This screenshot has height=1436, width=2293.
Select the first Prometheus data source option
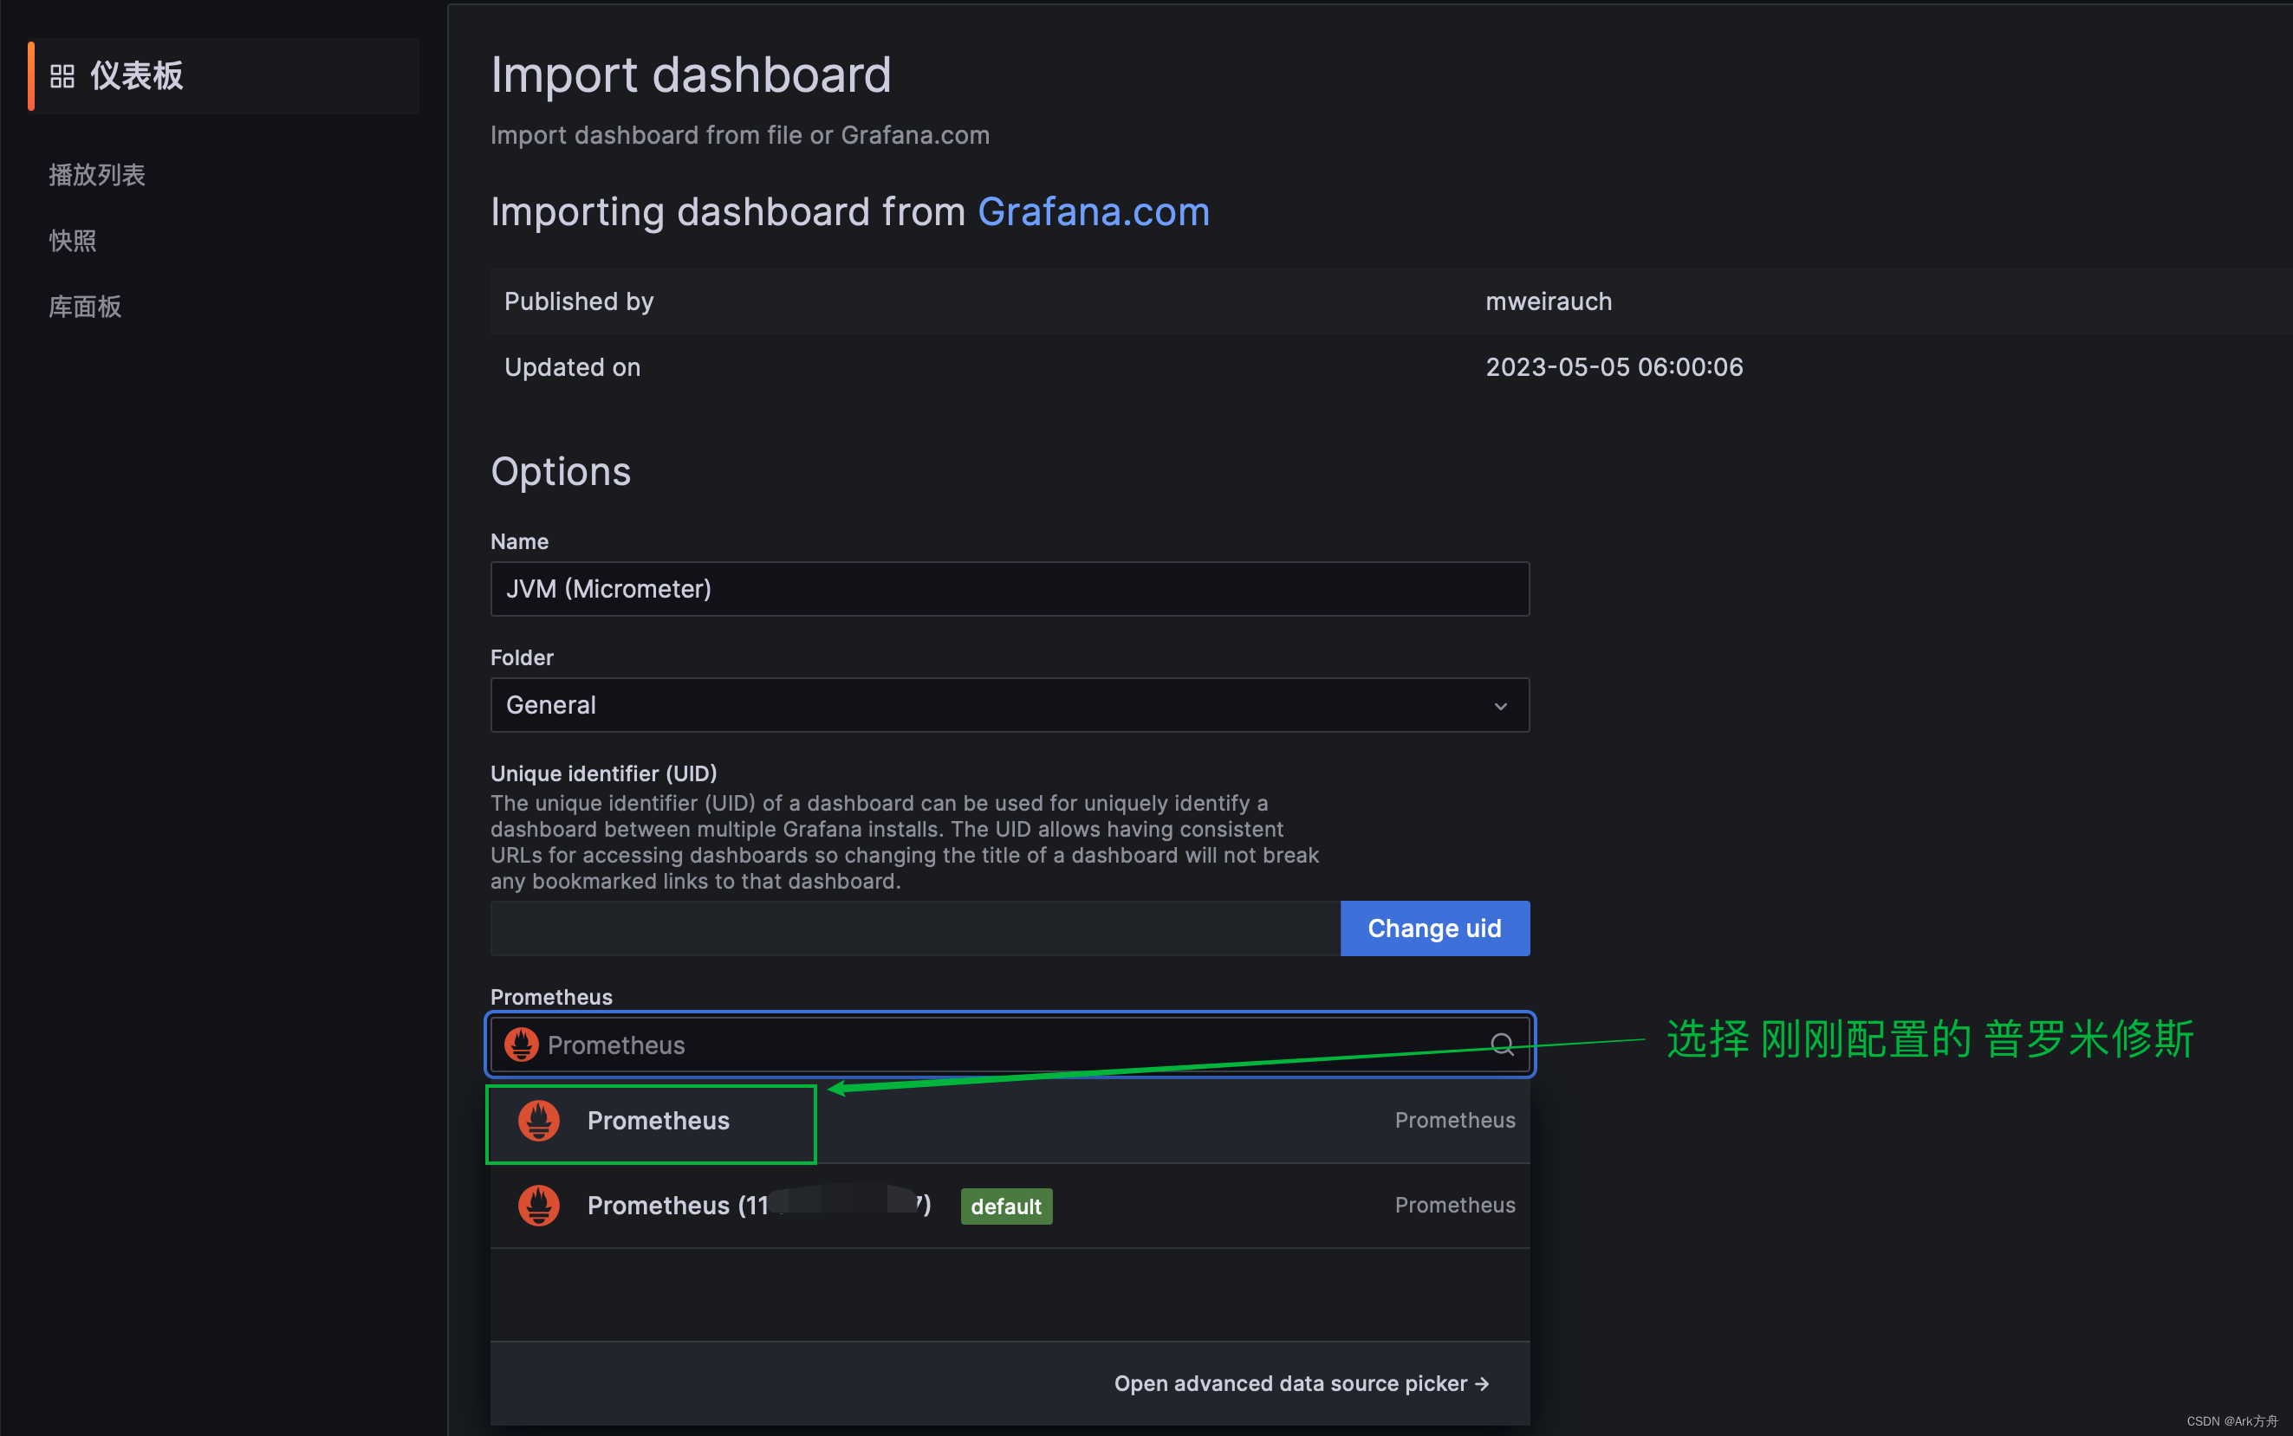pos(1010,1121)
